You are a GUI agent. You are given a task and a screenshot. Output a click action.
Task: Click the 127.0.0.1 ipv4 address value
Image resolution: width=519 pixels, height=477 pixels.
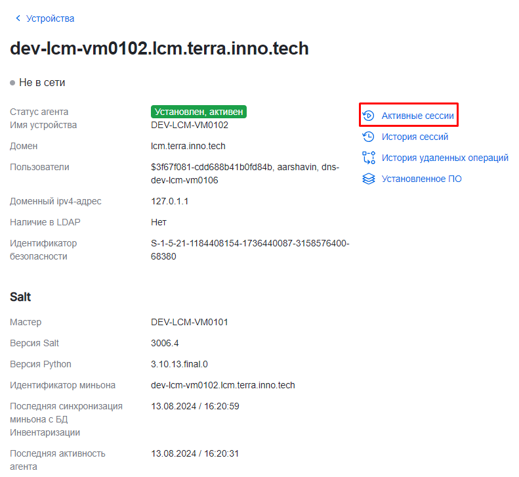(169, 201)
